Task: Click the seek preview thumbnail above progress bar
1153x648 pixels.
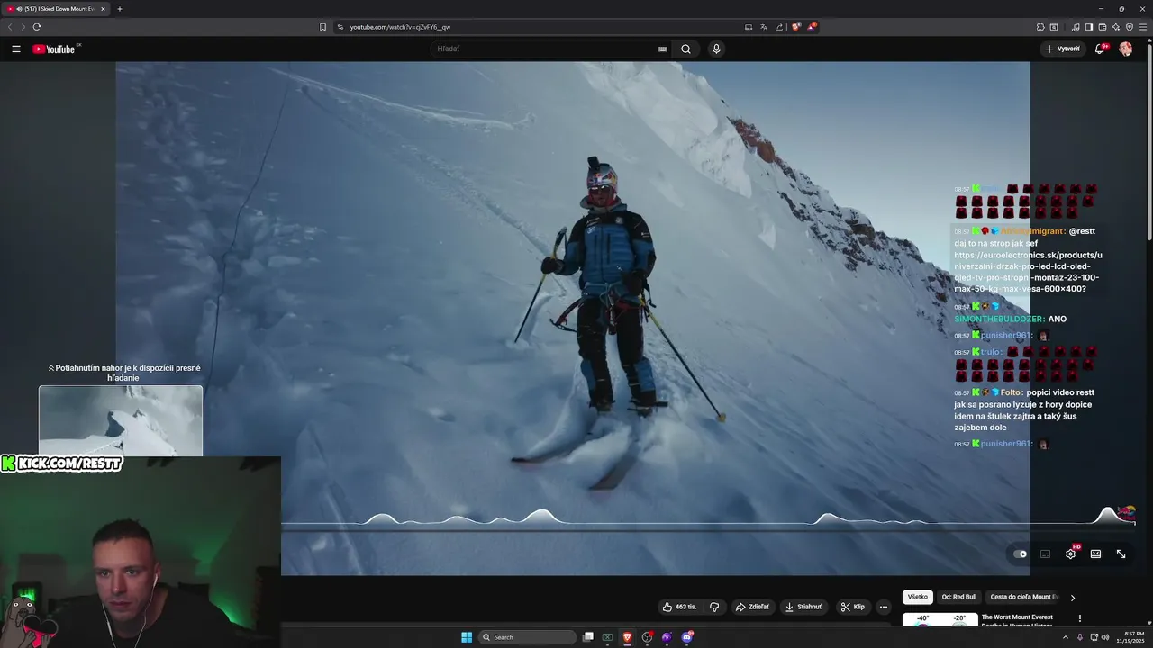Action: pyautogui.click(x=121, y=420)
